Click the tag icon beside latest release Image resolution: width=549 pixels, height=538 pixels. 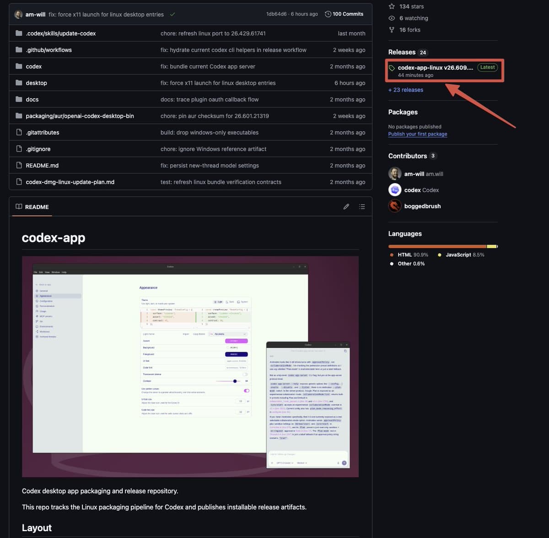click(392, 68)
